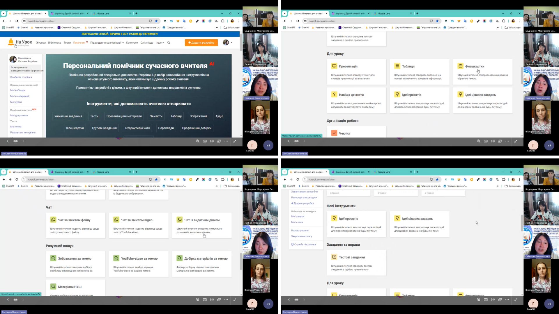Click the question mark icon for Навіщо це знати

click(x=334, y=94)
